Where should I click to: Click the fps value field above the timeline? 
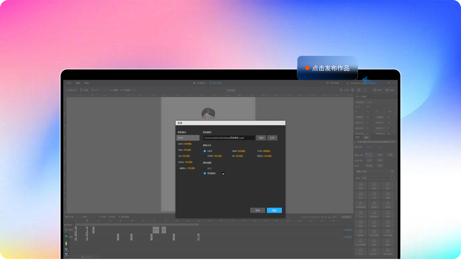(334, 217)
